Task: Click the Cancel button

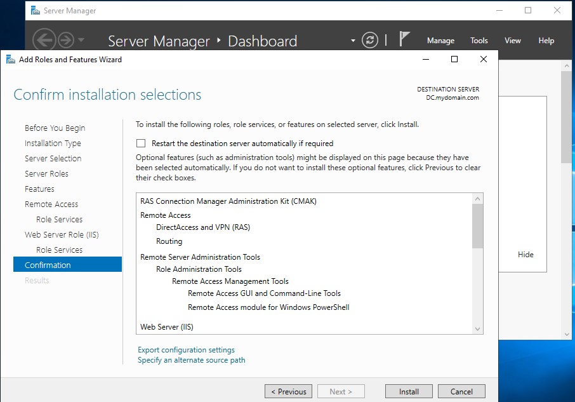Action: point(461,391)
